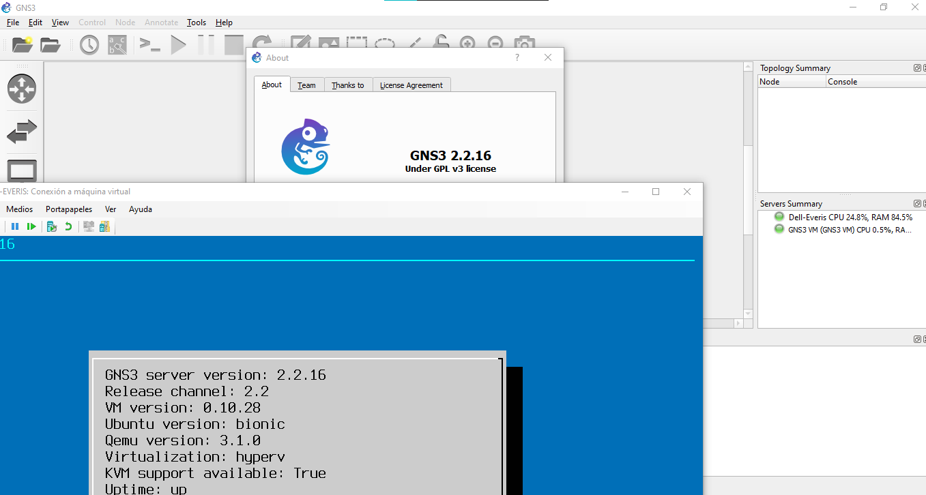The image size is (926, 495).
Task: Open the File menu in GNS3
Action: 13,22
